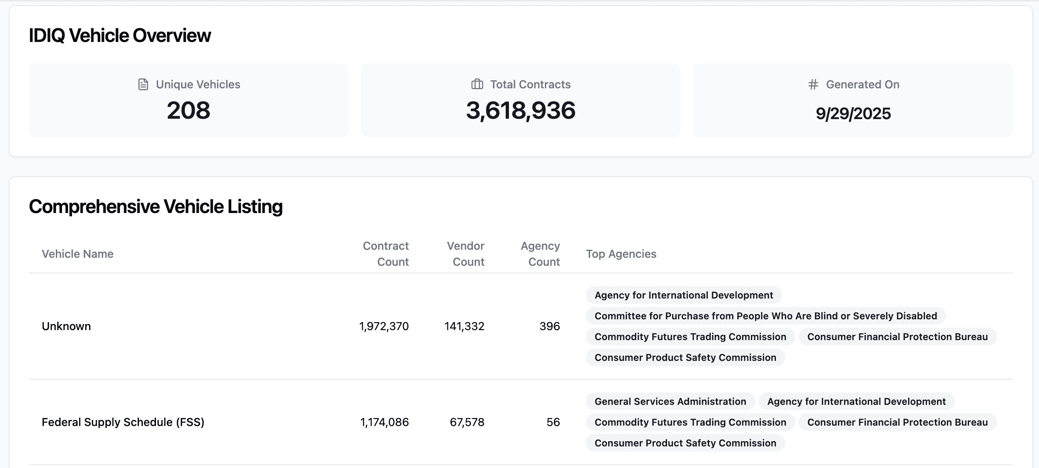Click the 9/29/2025 generated date
The image size is (1039, 468).
click(853, 114)
